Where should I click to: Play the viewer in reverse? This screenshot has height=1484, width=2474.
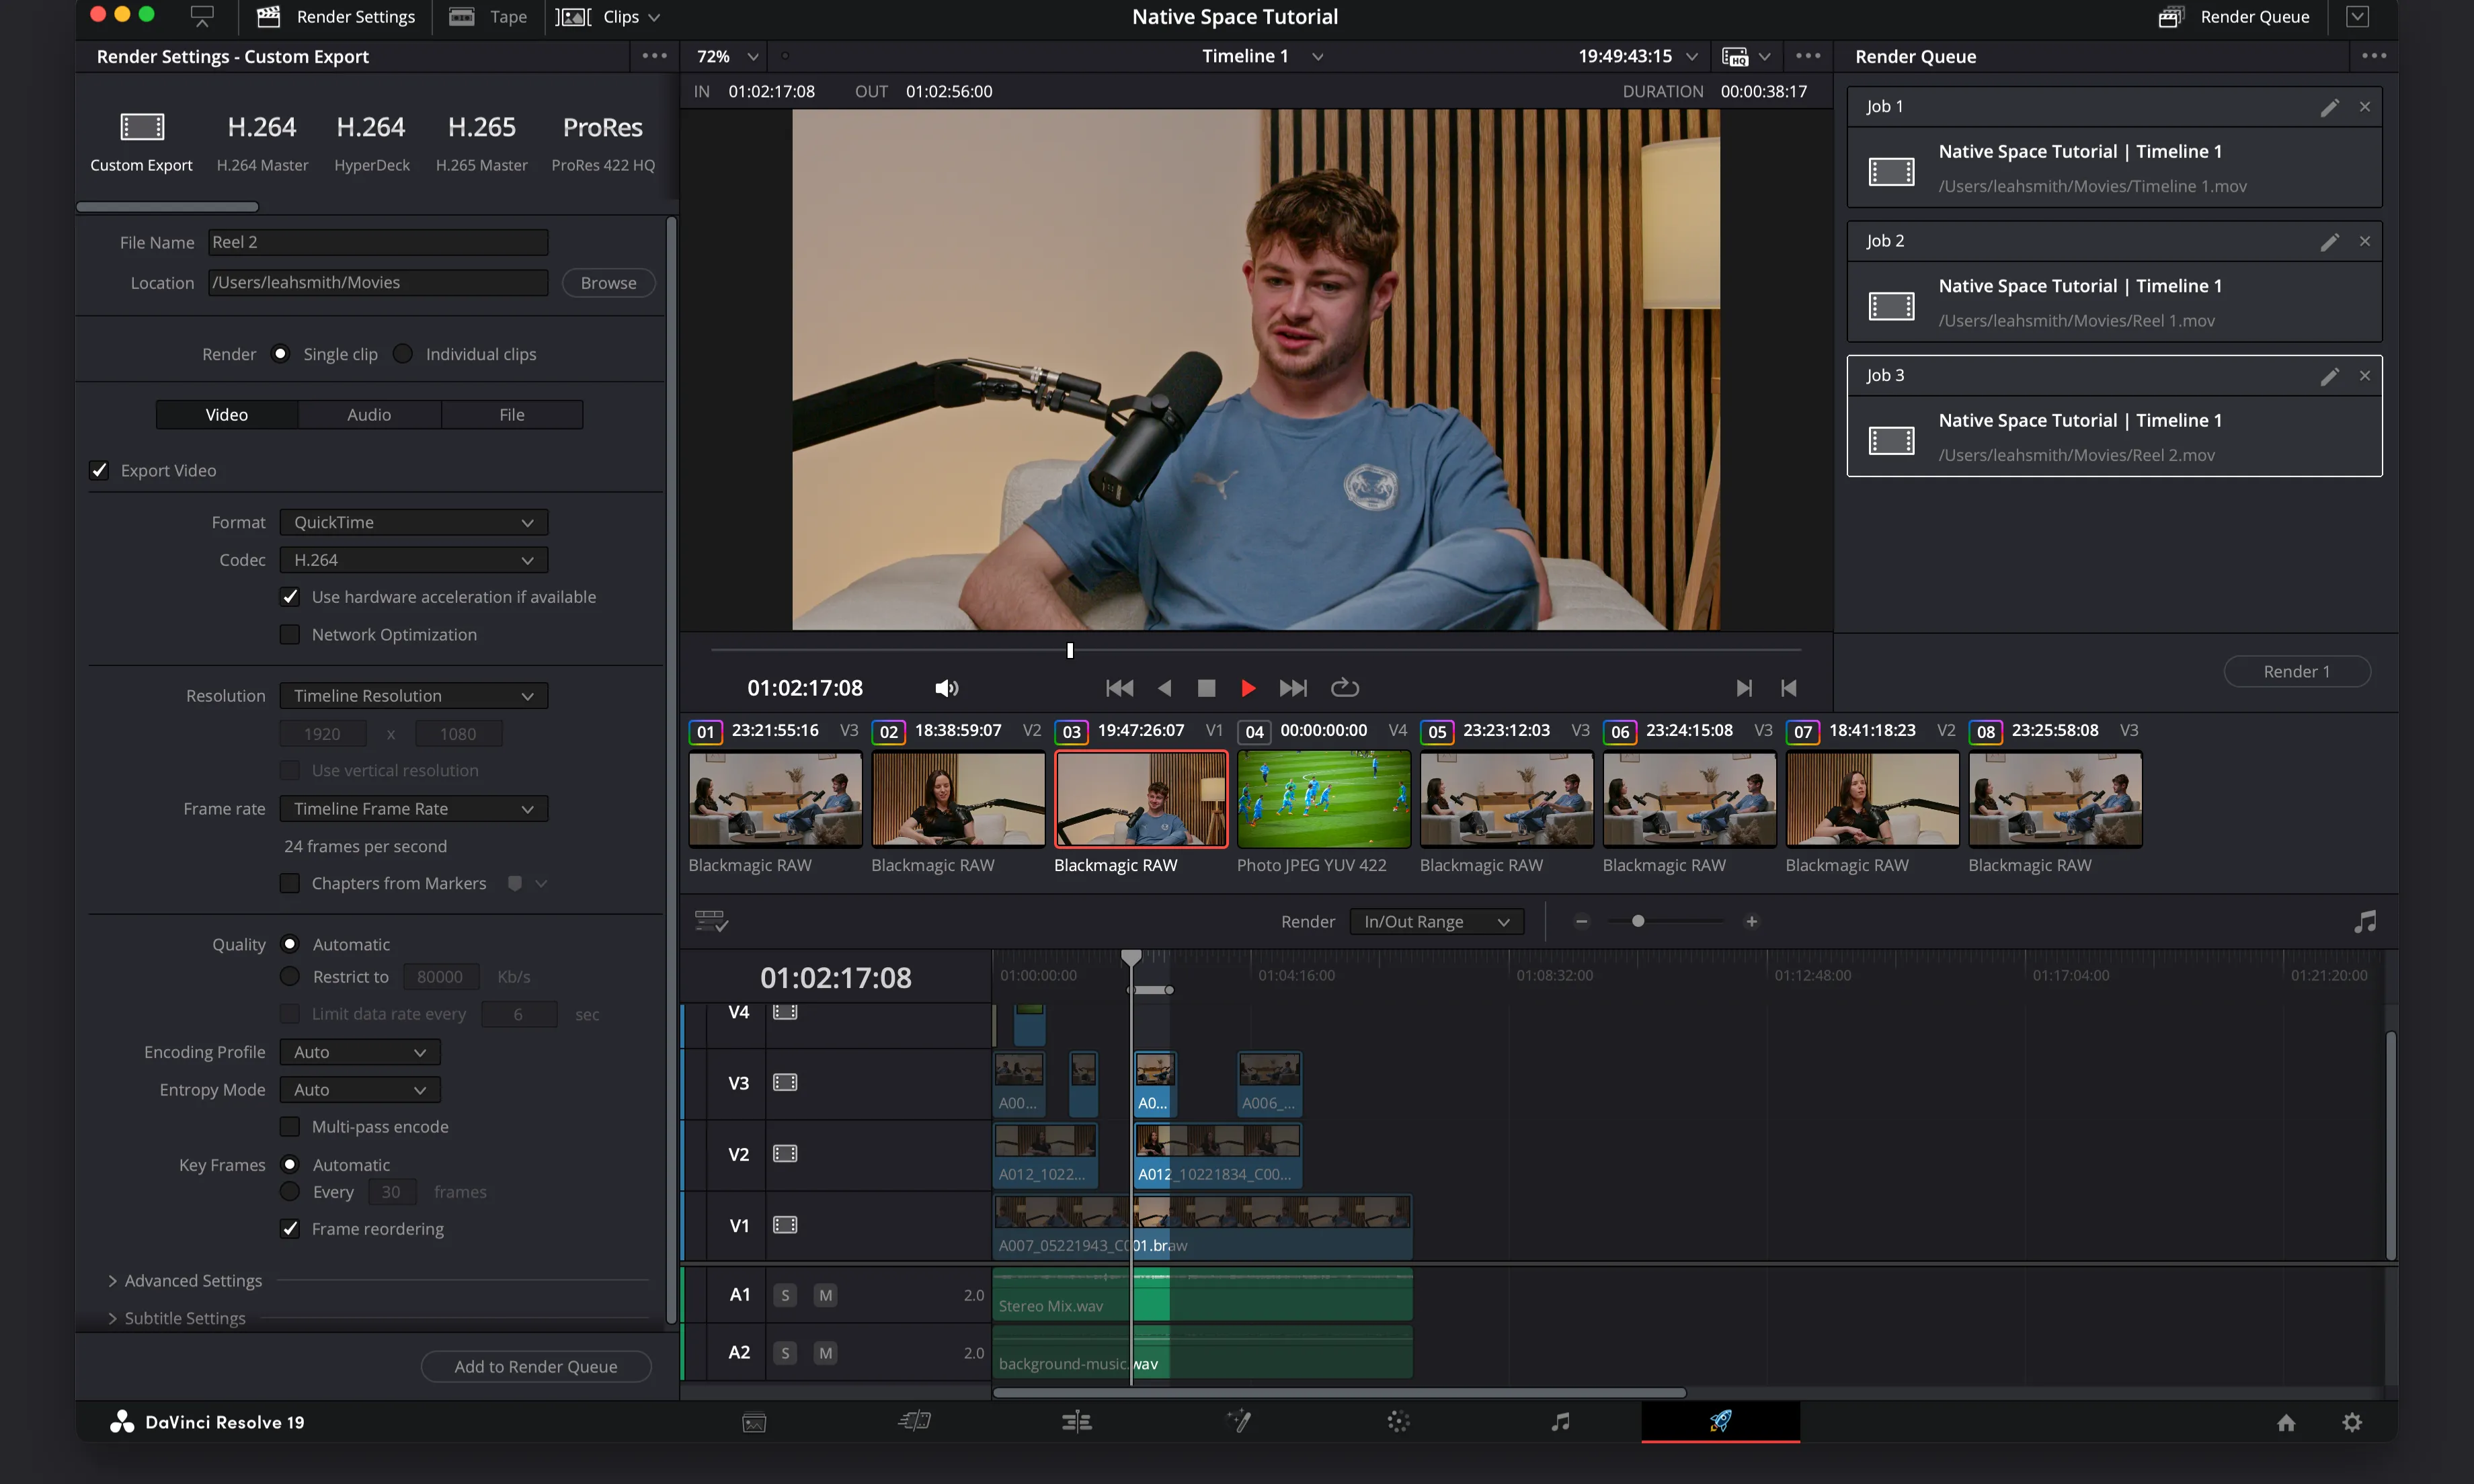(x=1164, y=688)
